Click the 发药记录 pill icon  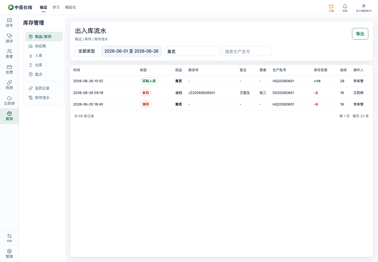31,88
